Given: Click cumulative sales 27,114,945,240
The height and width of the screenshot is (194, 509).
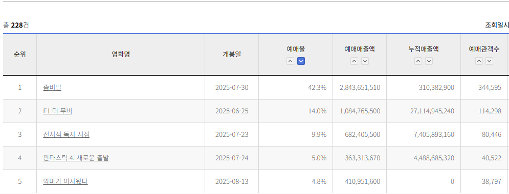Looking at the screenshot, I should (x=432, y=111).
